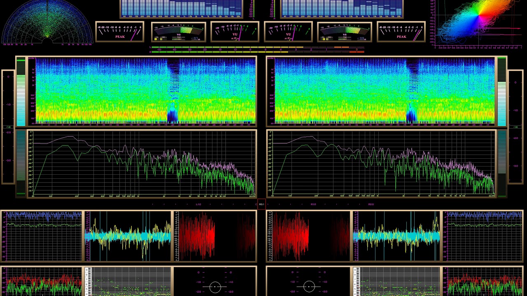Click the R1.0 balance scale label
This screenshot has width=527, height=296.
coord(313,204)
